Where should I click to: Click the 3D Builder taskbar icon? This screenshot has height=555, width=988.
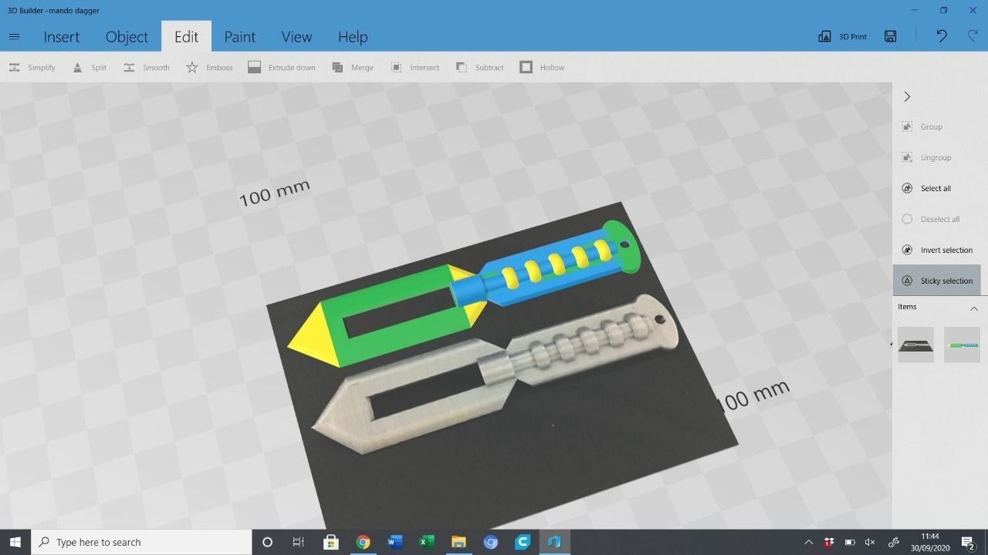point(554,542)
